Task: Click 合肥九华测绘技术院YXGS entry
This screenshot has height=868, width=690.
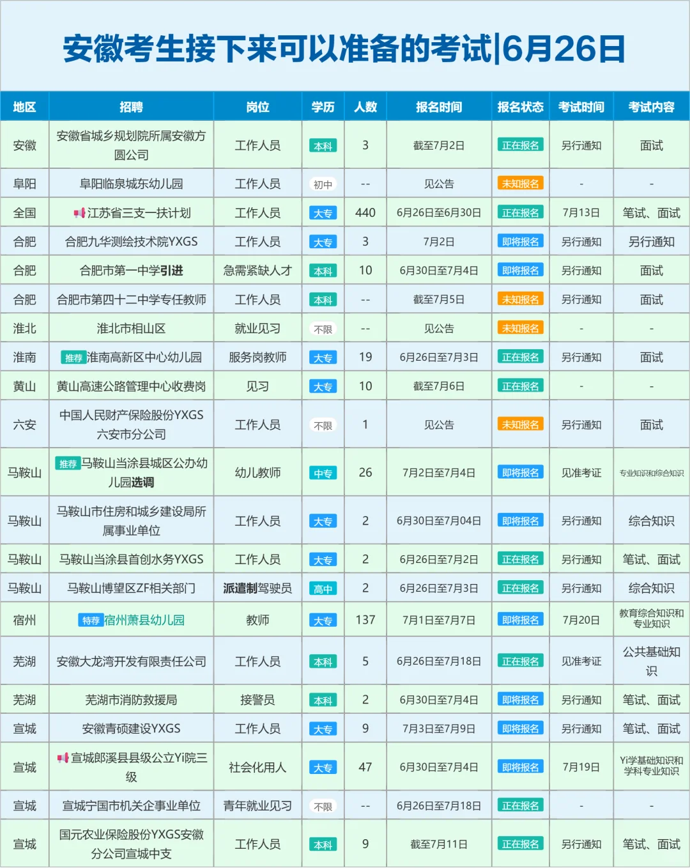Action: point(131,242)
